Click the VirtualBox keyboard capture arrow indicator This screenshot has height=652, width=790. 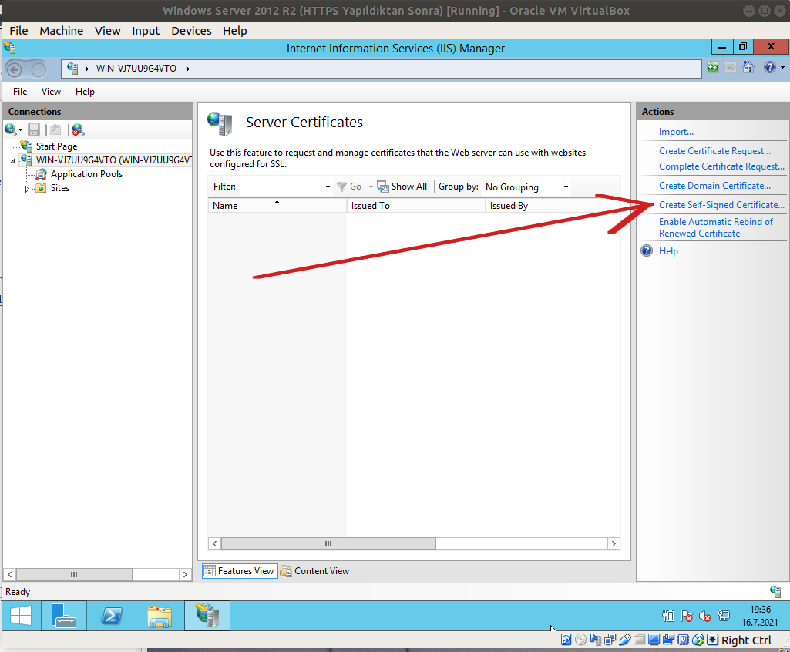[712, 640]
